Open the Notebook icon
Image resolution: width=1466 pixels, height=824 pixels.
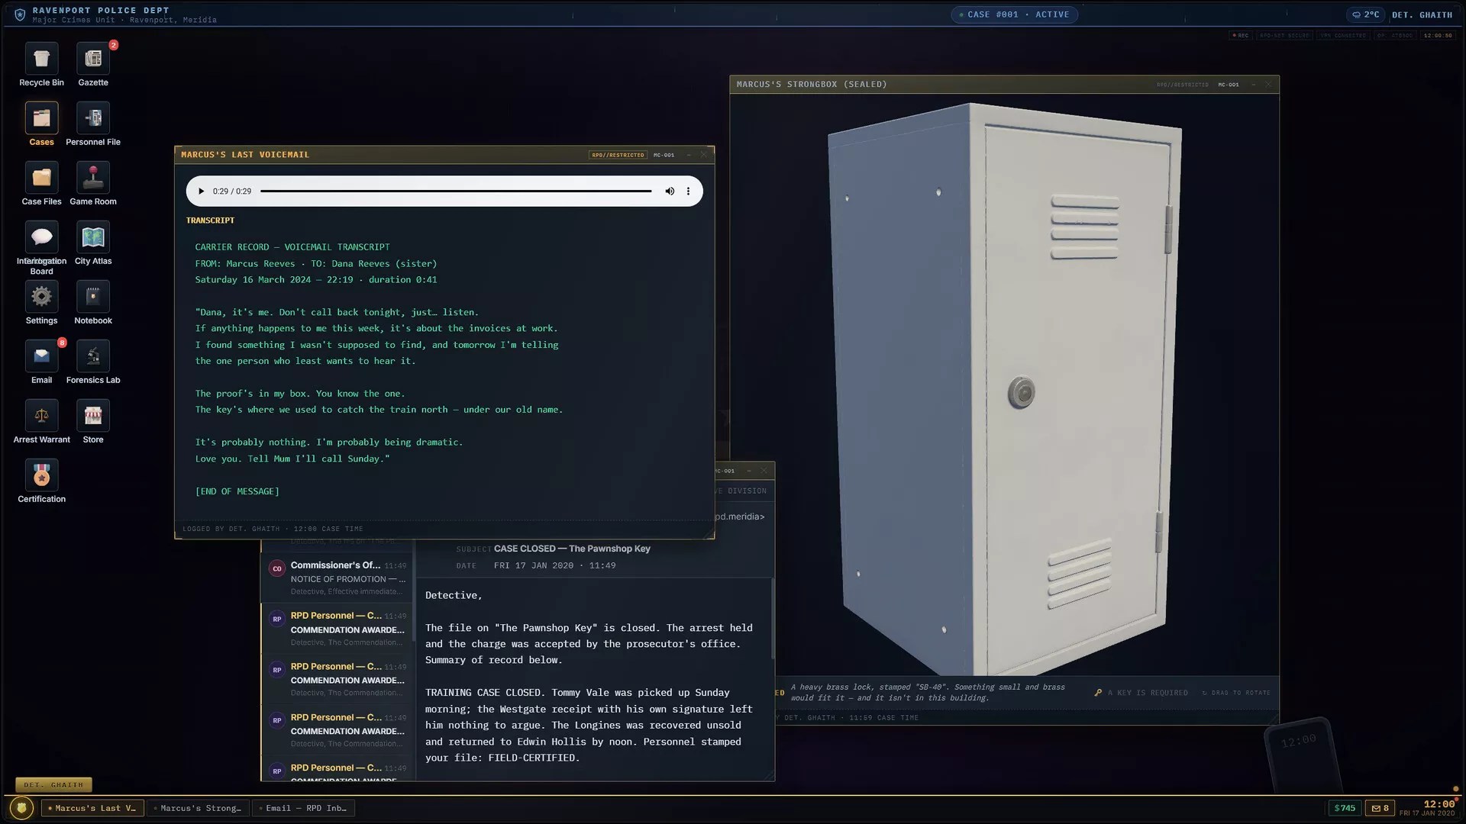pos(93,298)
